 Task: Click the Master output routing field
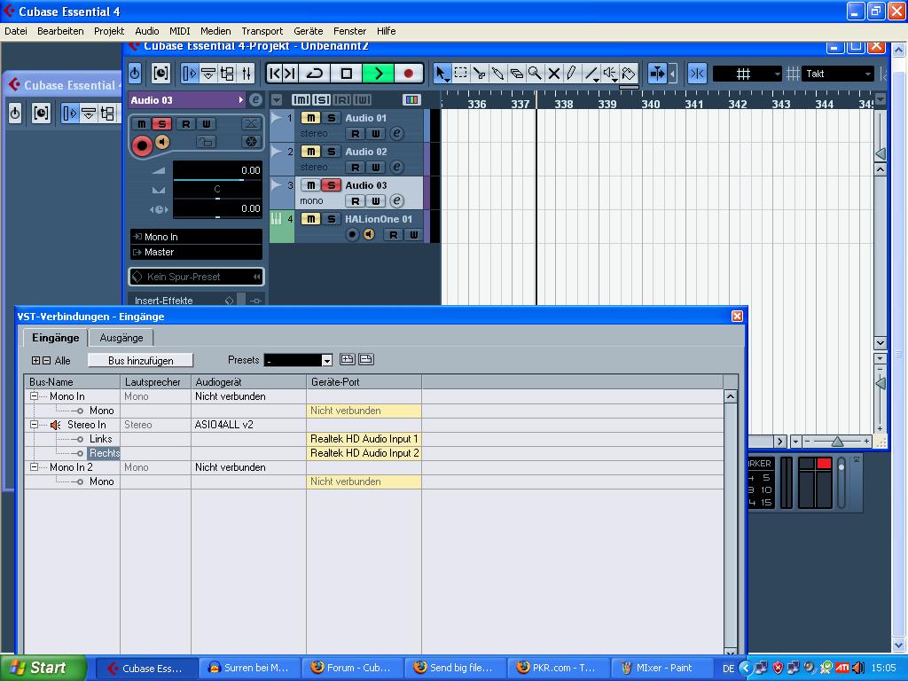[196, 252]
